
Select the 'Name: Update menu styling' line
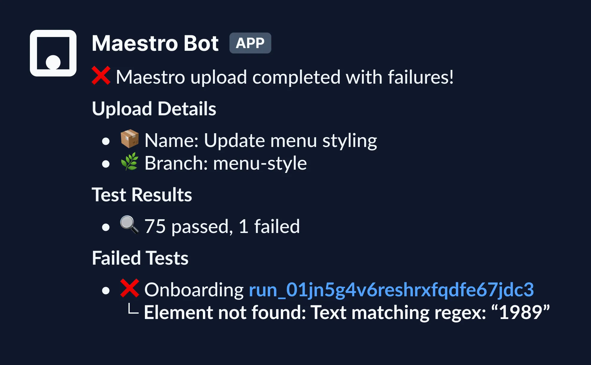pyautogui.click(x=261, y=140)
